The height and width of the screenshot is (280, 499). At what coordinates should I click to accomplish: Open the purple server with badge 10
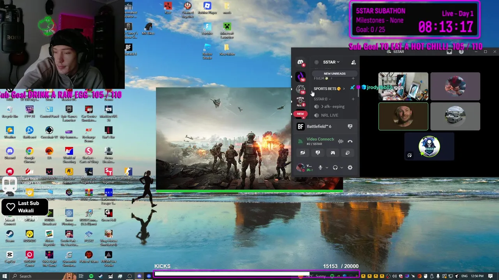pos(300,76)
